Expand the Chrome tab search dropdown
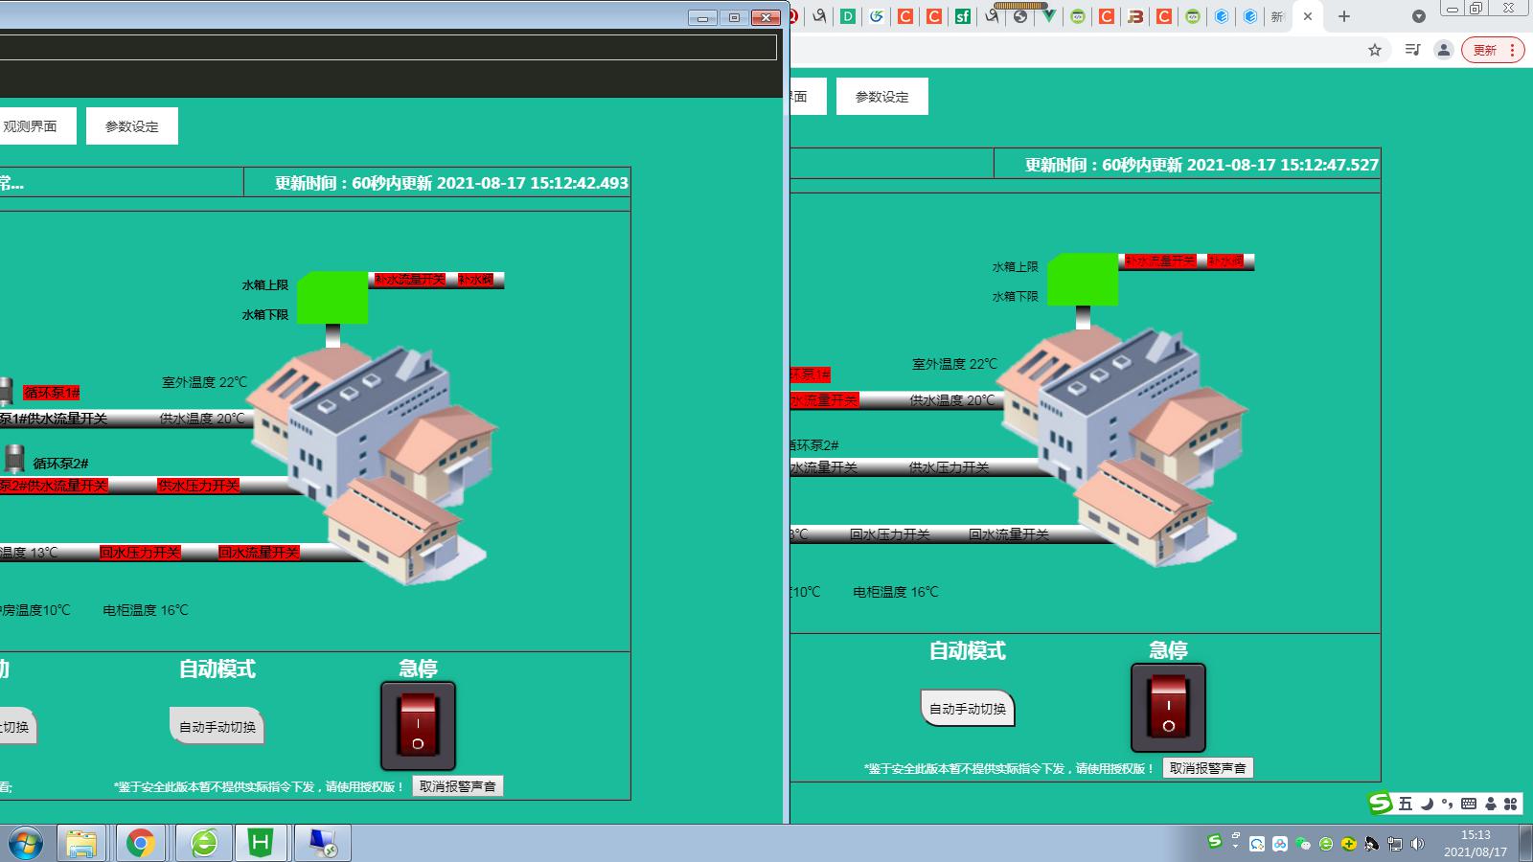The height and width of the screenshot is (862, 1533). click(1419, 16)
